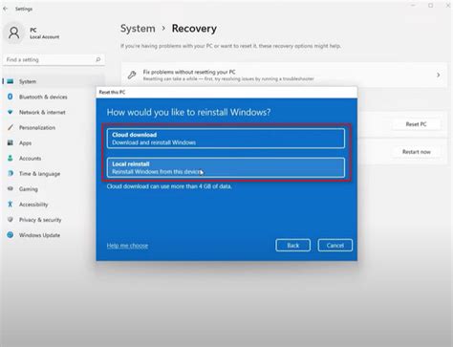Select Personalization in the sidebar
453x347 pixels.
54,127
